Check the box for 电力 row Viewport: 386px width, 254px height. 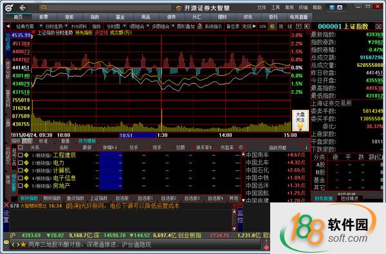pos(21,163)
